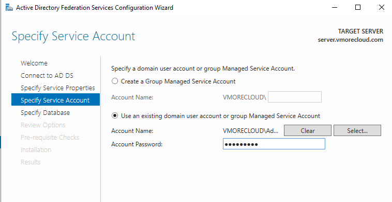This screenshot has height=202, width=392.
Task: Click the Review Options step
Action: click(43, 125)
